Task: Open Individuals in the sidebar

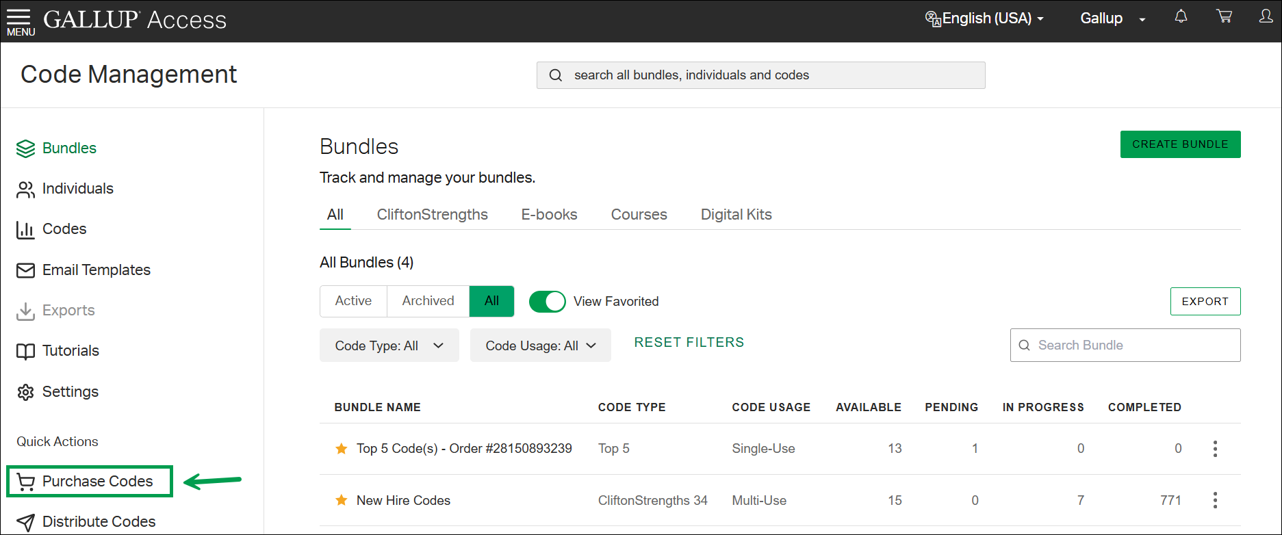Action: click(78, 189)
